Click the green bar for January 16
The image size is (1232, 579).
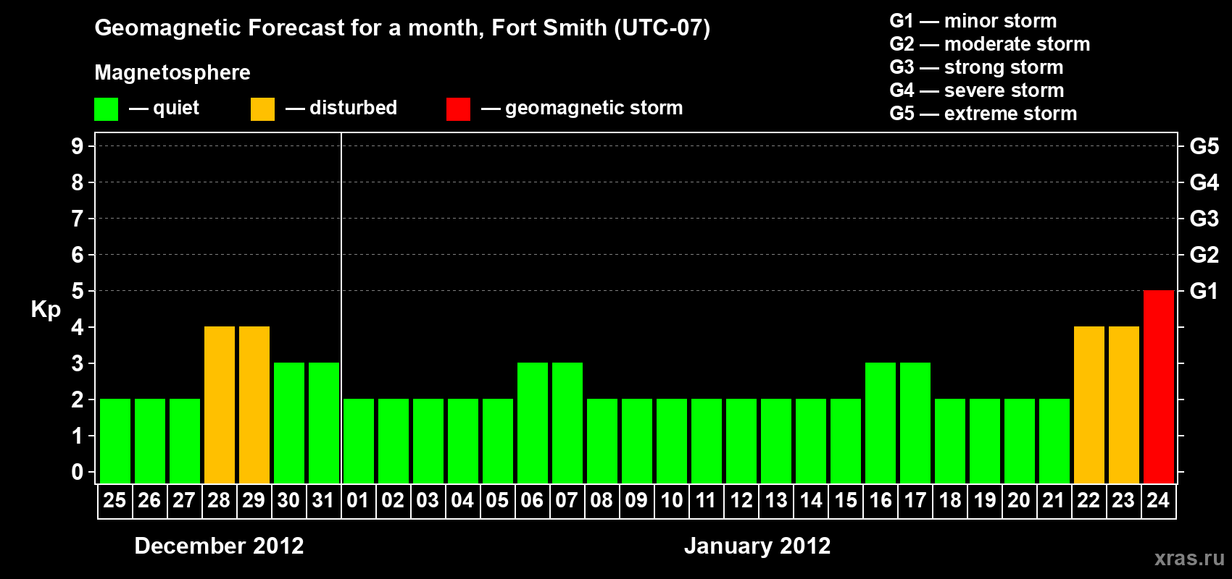880,423
